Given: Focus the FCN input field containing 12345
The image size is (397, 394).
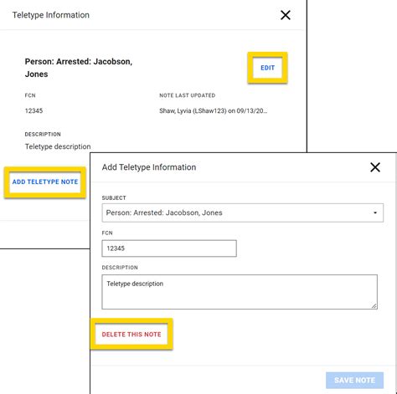Looking at the screenshot, I should (x=169, y=248).
